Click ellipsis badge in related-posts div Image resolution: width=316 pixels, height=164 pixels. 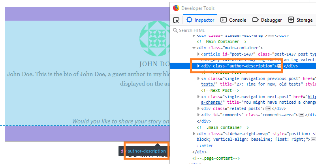click(x=268, y=109)
